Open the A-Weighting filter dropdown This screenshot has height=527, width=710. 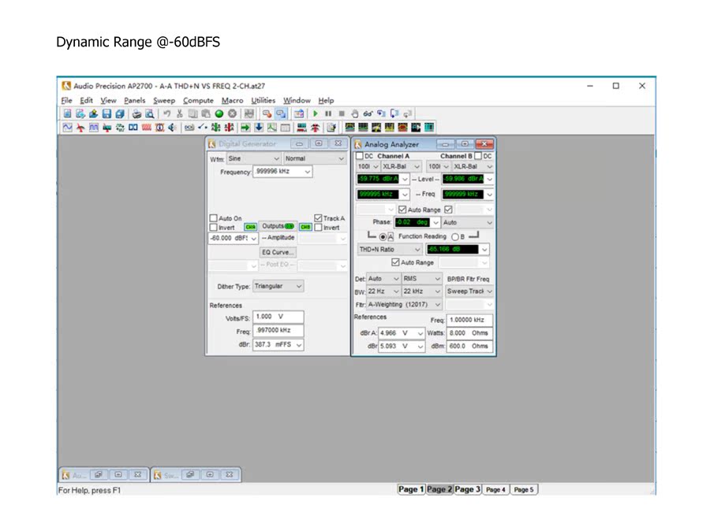coord(404,305)
